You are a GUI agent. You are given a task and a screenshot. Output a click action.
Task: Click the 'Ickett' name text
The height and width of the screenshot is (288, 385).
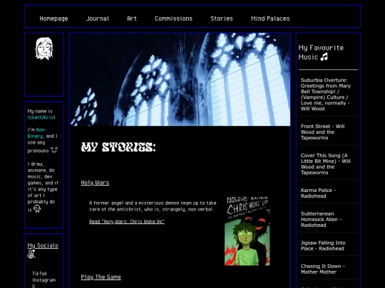click(35, 117)
